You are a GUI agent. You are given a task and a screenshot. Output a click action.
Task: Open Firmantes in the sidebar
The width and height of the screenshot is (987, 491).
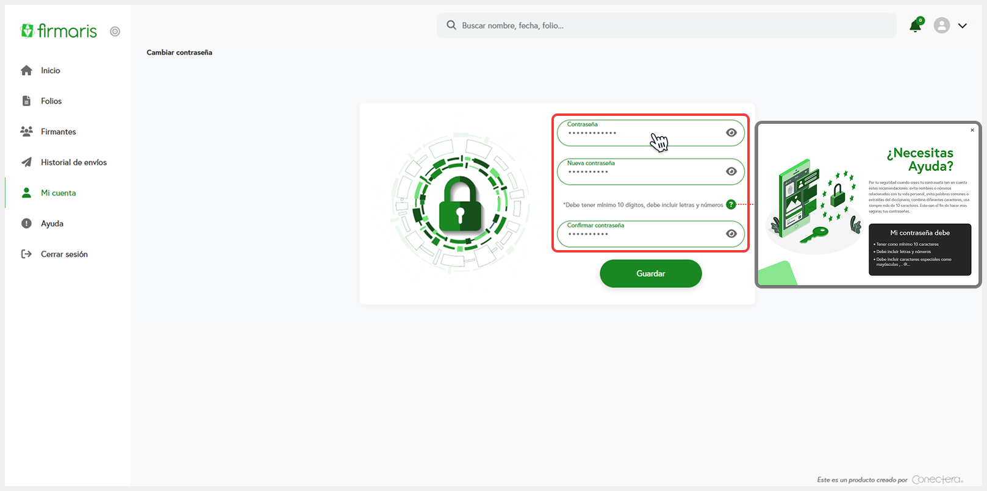(x=58, y=132)
